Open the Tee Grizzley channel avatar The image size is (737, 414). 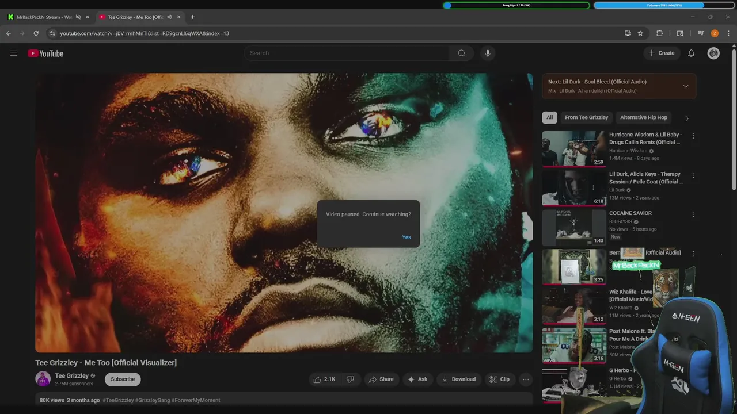(x=43, y=379)
